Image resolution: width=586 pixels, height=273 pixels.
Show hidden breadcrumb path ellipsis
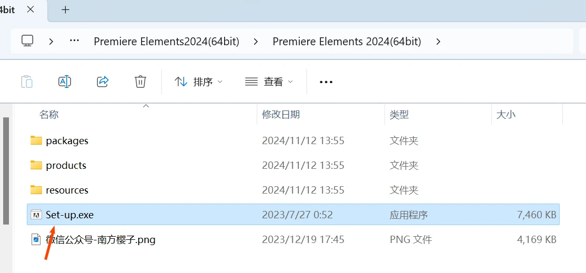pos(75,41)
